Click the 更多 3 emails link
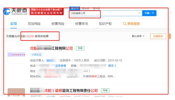The width and height of the screenshot is (175, 100). click(x=112, y=66)
